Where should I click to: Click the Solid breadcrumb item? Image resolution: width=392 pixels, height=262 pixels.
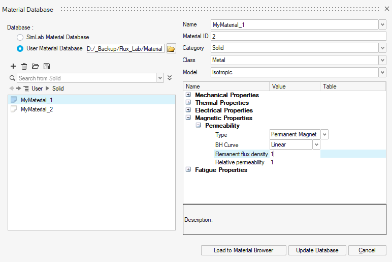[58, 89]
